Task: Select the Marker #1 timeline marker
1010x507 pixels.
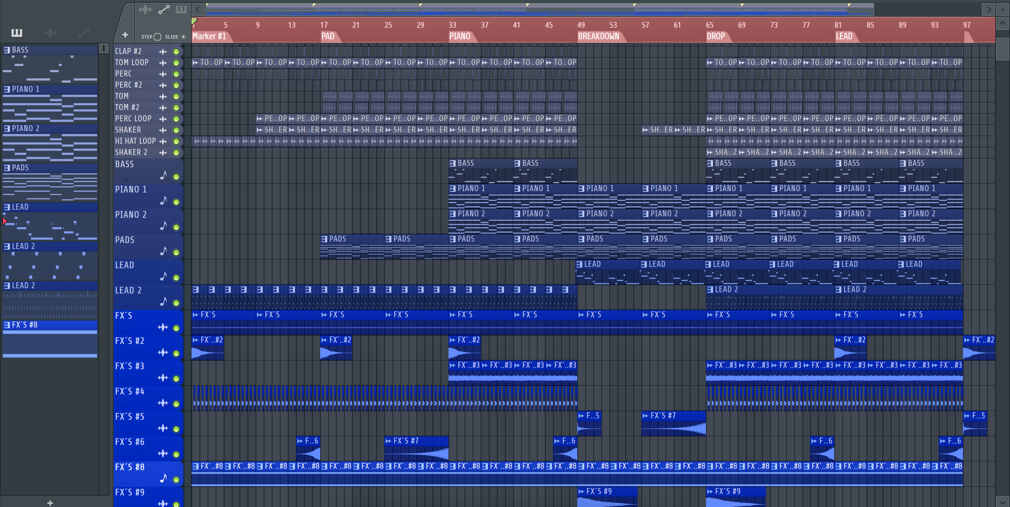Action: (209, 36)
